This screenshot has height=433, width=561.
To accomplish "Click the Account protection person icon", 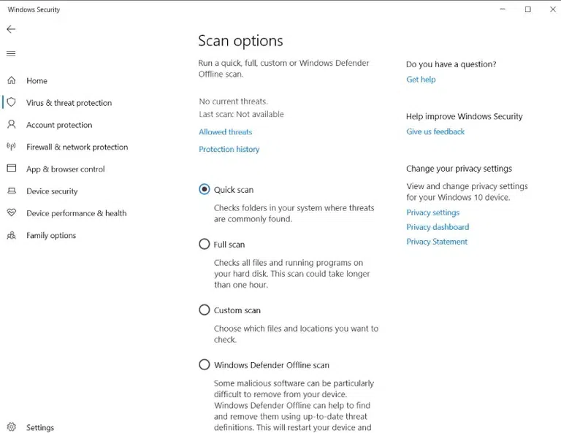I will point(12,125).
